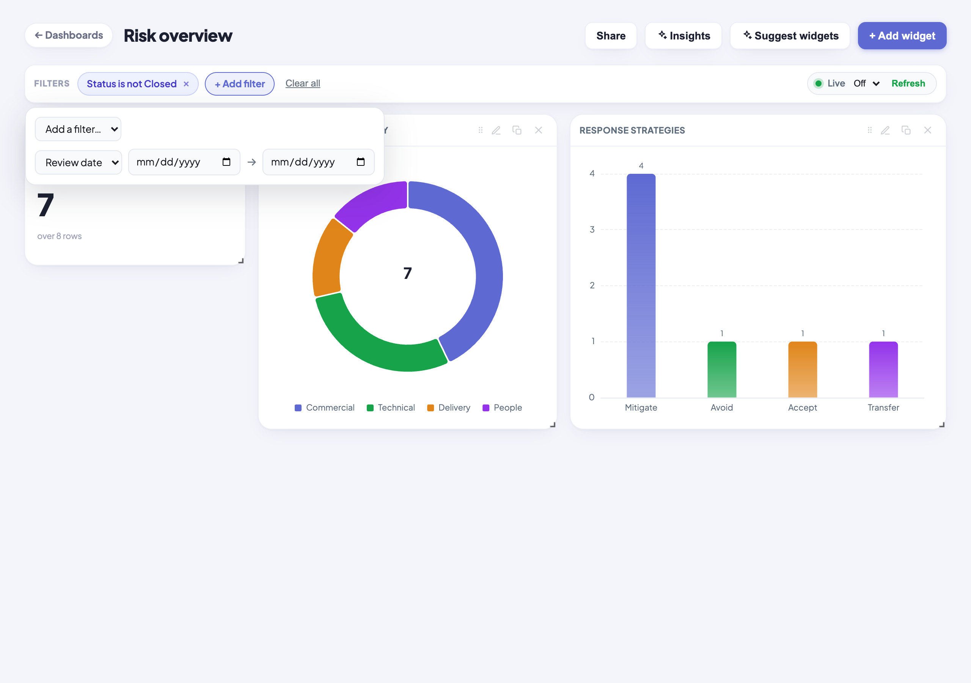Image resolution: width=971 pixels, height=683 pixels.
Task: Duplicate the Response Strategies widget
Action: (906, 130)
